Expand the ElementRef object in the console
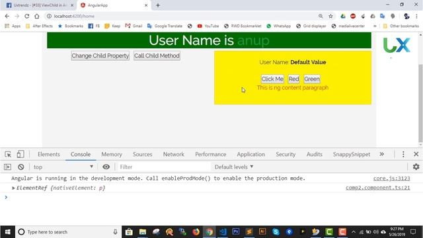Screen dimensions: 423x238 pyautogui.click(x=13, y=188)
